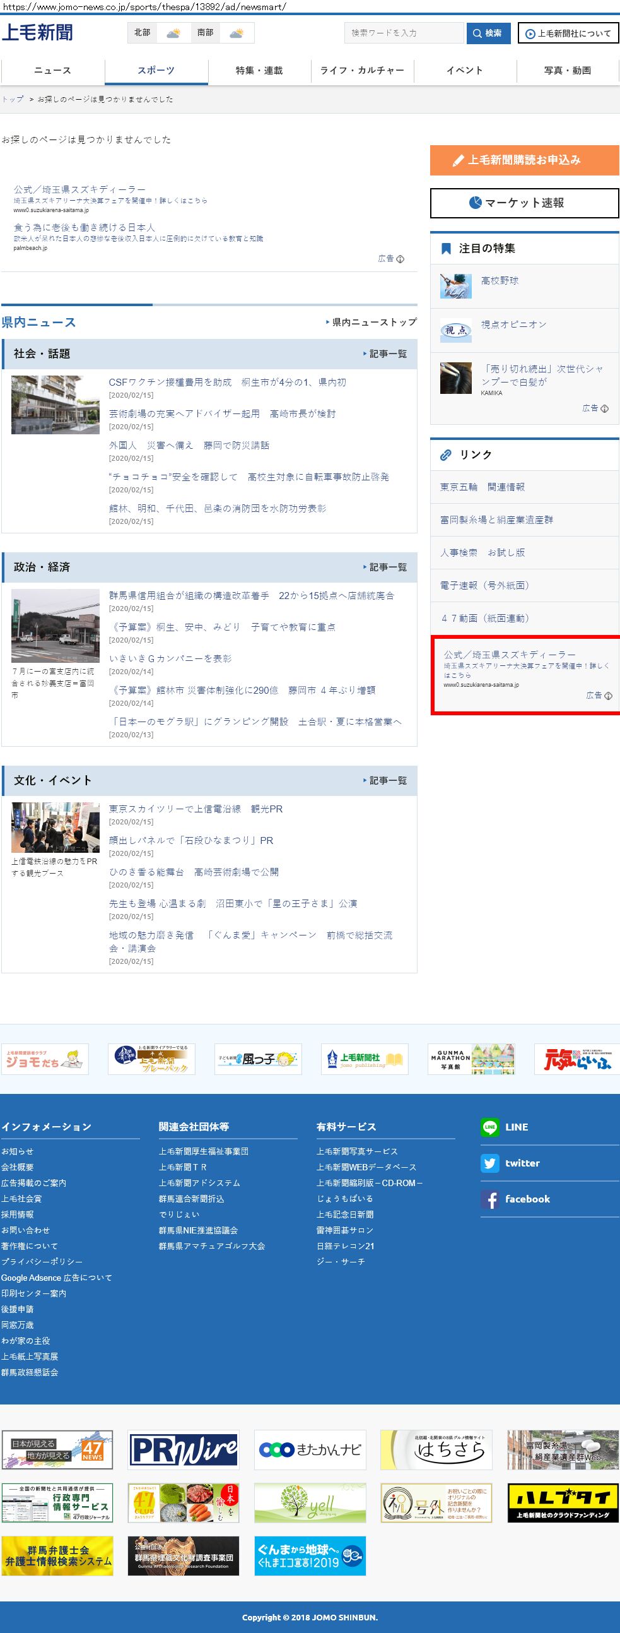The image size is (620, 1633).
Task: Click the LINE social icon in footer
Action: [x=489, y=1127]
